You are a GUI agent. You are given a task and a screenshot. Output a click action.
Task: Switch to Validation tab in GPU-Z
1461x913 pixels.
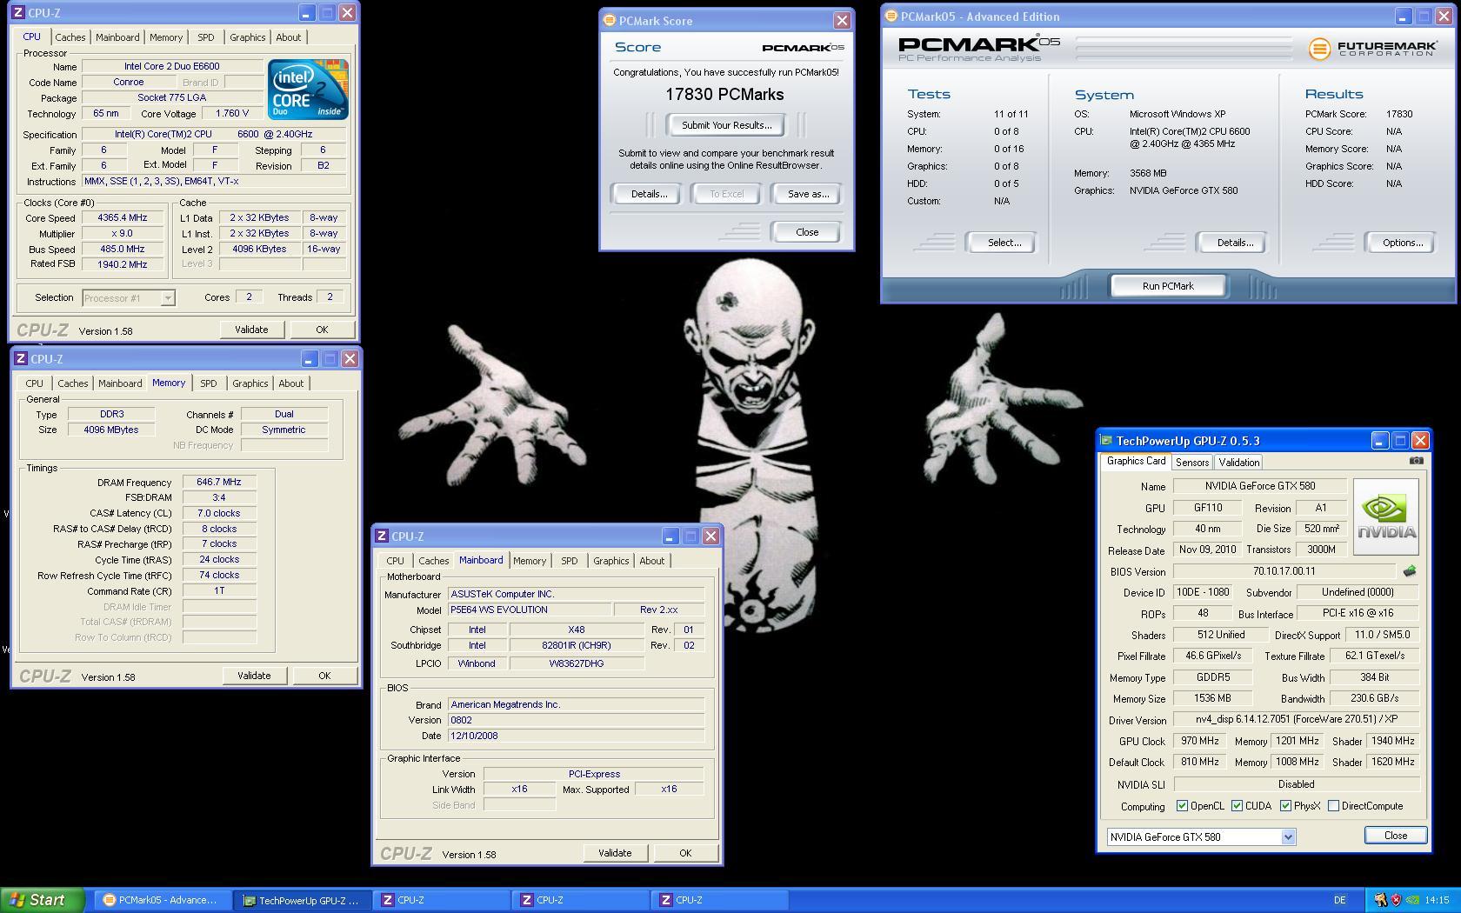click(x=1239, y=463)
